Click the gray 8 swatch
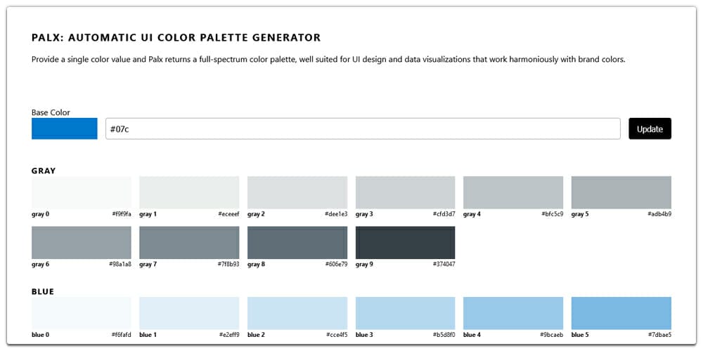The height and width of the screenshot is (351, 703). pos(297,243)
